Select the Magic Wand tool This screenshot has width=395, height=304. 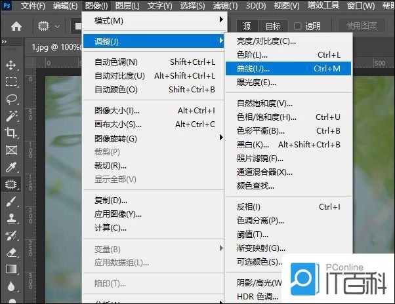click(12, 116)
